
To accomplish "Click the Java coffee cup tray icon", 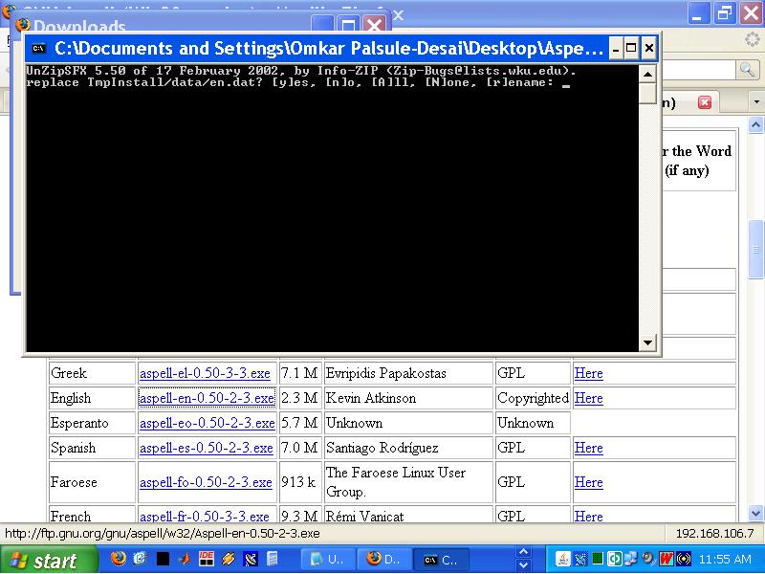I will click(x=562, y=559).
